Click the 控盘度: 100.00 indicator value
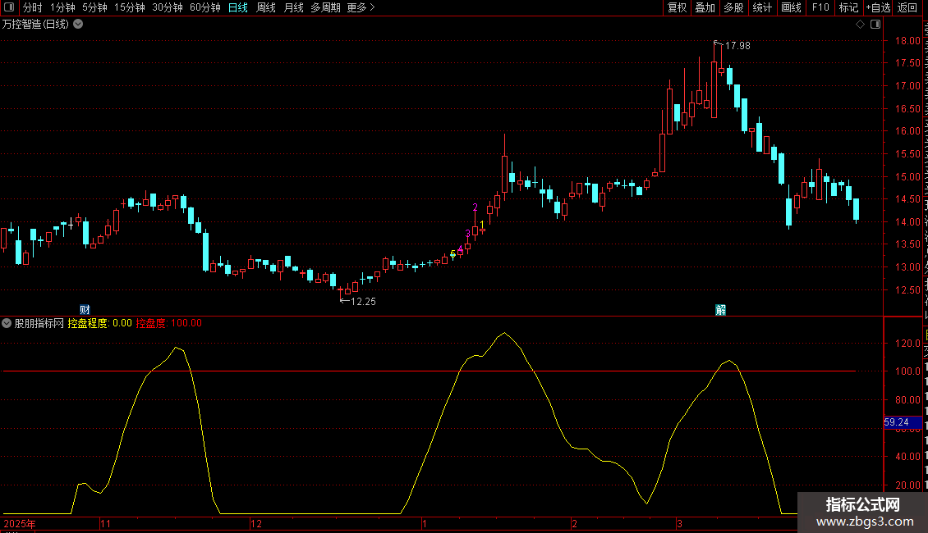The image size is (928, 533). coord(168,323)
